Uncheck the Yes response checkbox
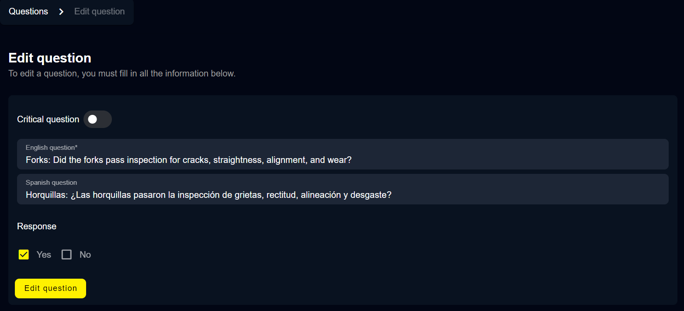Image resolution: width=684 pixels, height=311 pixels. 24,255
